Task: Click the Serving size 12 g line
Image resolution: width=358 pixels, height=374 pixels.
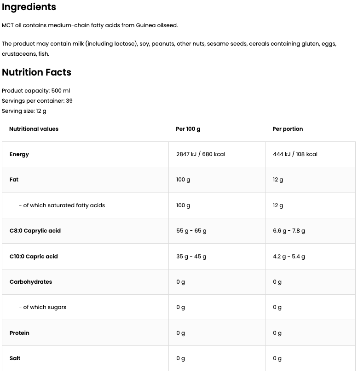Action: (24, 111)
